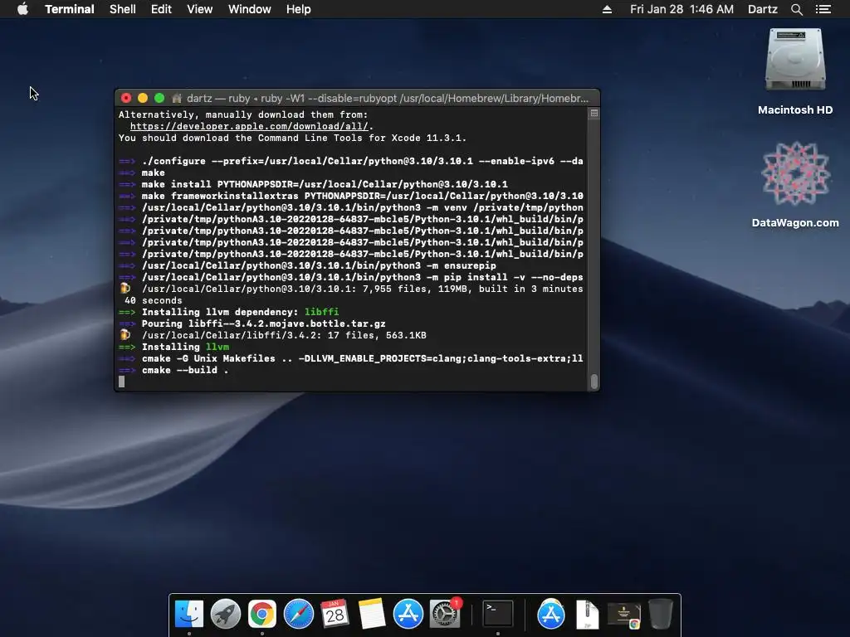
Task: Click the scrollback marker icon at scrollbar top
Action: [594, 113]
